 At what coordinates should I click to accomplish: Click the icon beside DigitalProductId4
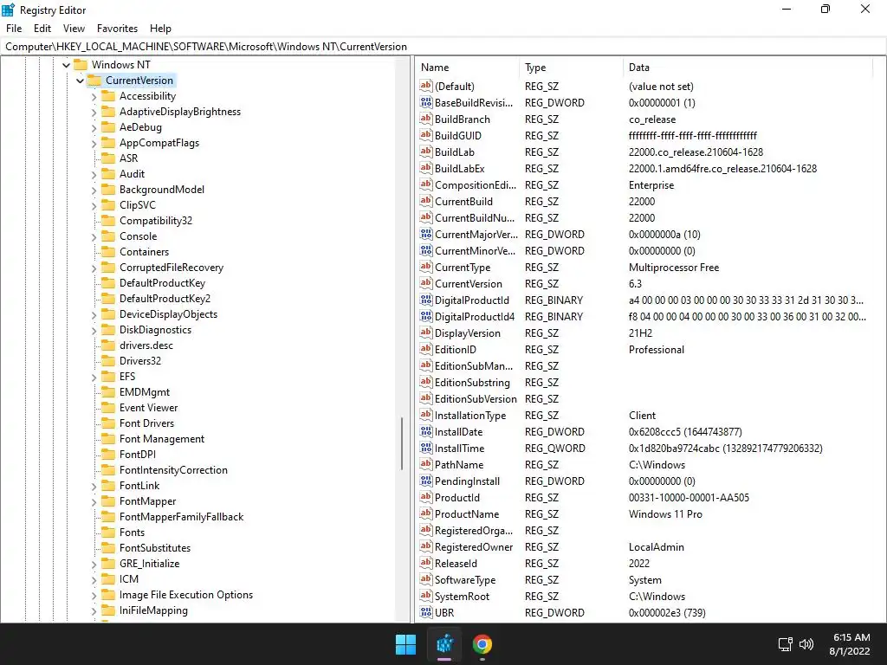pos(426,317)
